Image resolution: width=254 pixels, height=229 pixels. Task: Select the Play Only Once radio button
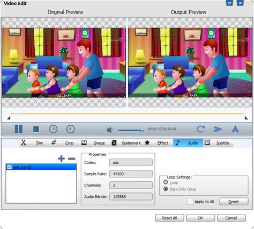[x=166, y=189]
